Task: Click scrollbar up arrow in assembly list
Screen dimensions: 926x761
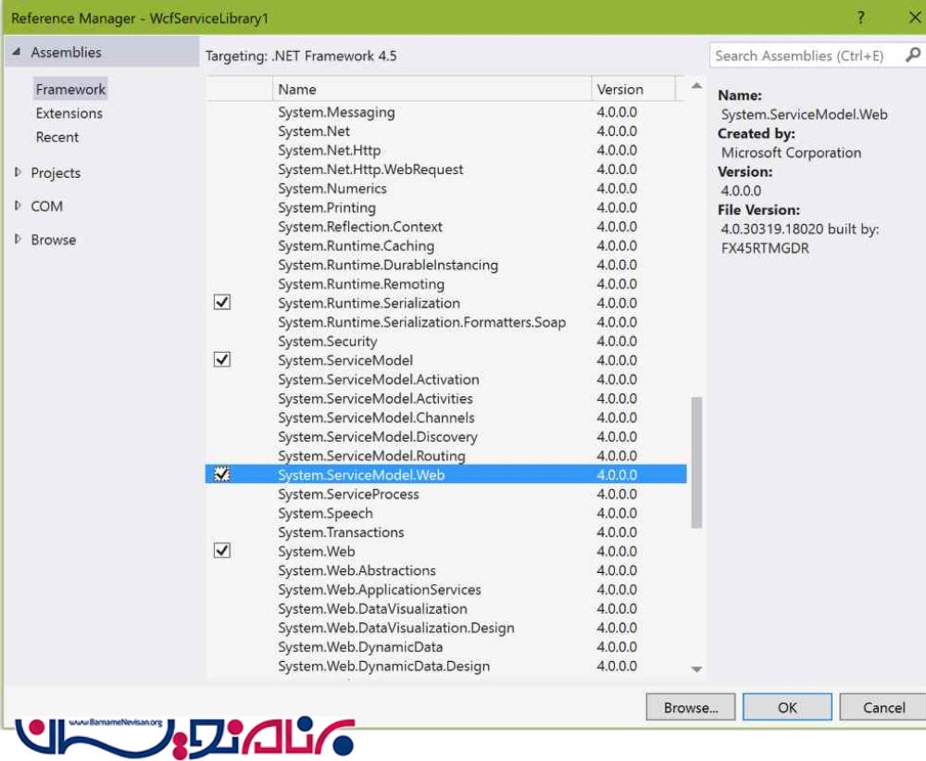Action: pyautogui.click(x=696, y=88)
